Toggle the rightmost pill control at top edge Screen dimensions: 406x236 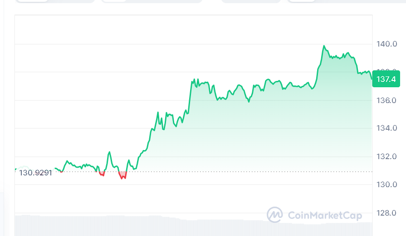[x=345, y=1]
